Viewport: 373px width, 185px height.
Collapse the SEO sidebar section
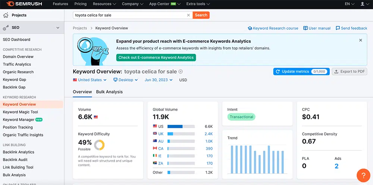[x=58, y=28]
